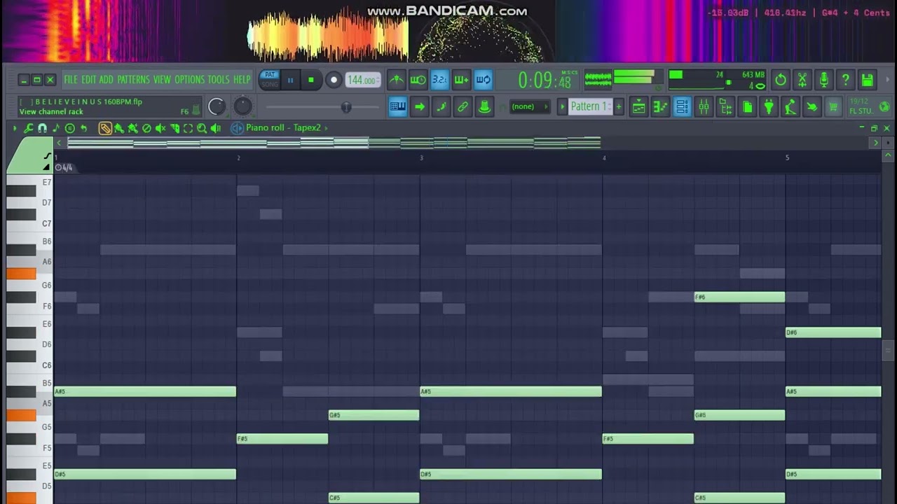Open the tempo tapper icon
The height and width of the screenshot is (504, 897).
(790, 107)
